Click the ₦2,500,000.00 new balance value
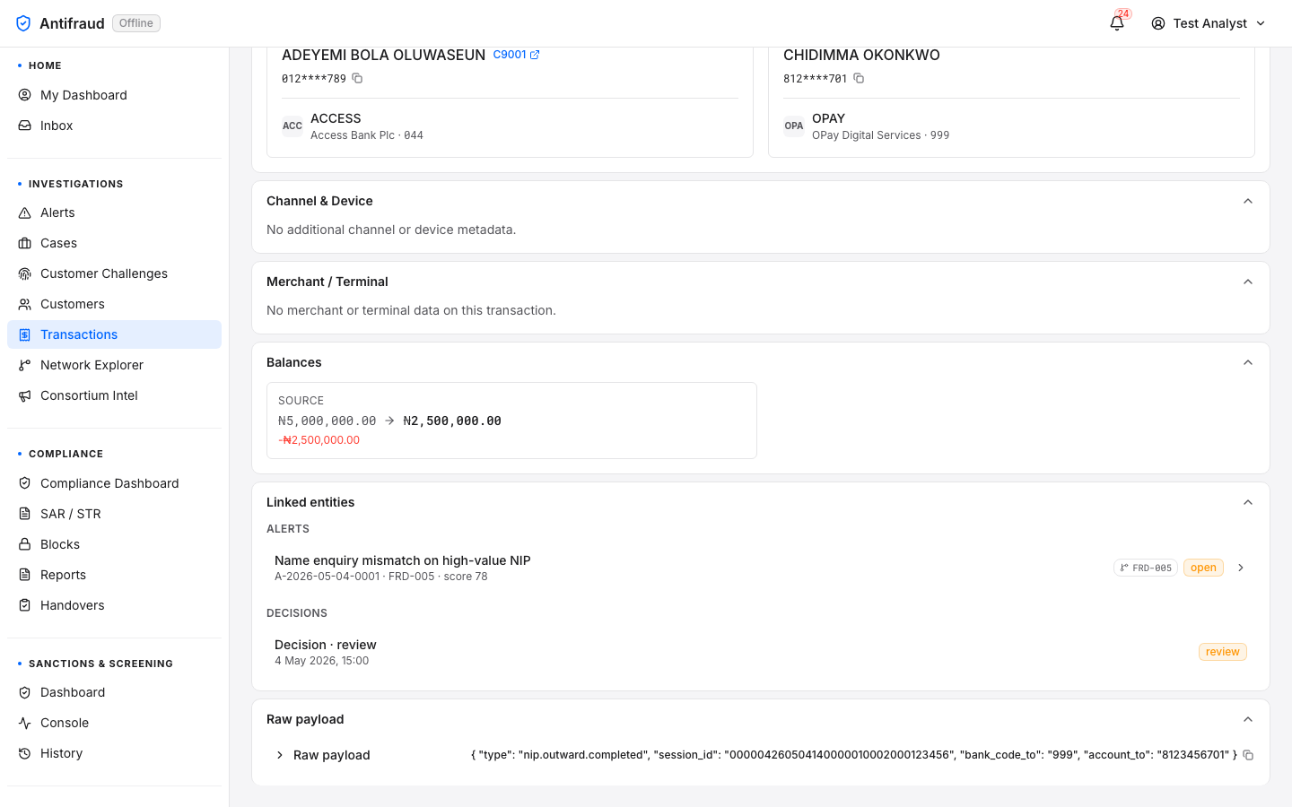Viewport: 1292px width, 807px height. click(x=452, y=421)
